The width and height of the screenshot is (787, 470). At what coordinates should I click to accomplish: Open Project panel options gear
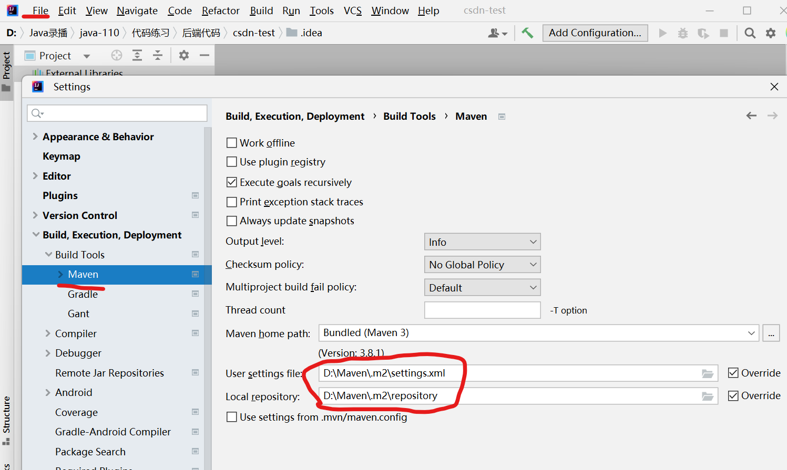click(x=184, y=55)
